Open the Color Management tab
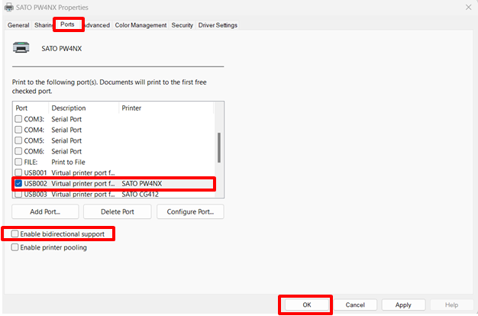Viewport: 478px width, 316px height. click(x=140, y=25)
